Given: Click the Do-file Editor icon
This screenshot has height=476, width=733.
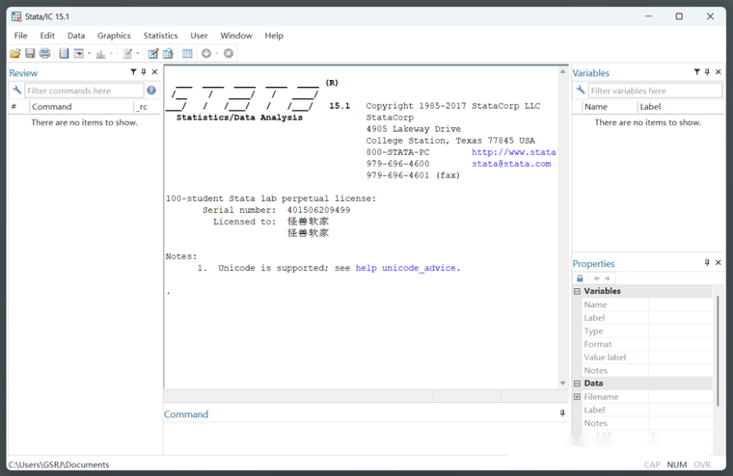Looking at the screenshot, I should click(127, 54).
